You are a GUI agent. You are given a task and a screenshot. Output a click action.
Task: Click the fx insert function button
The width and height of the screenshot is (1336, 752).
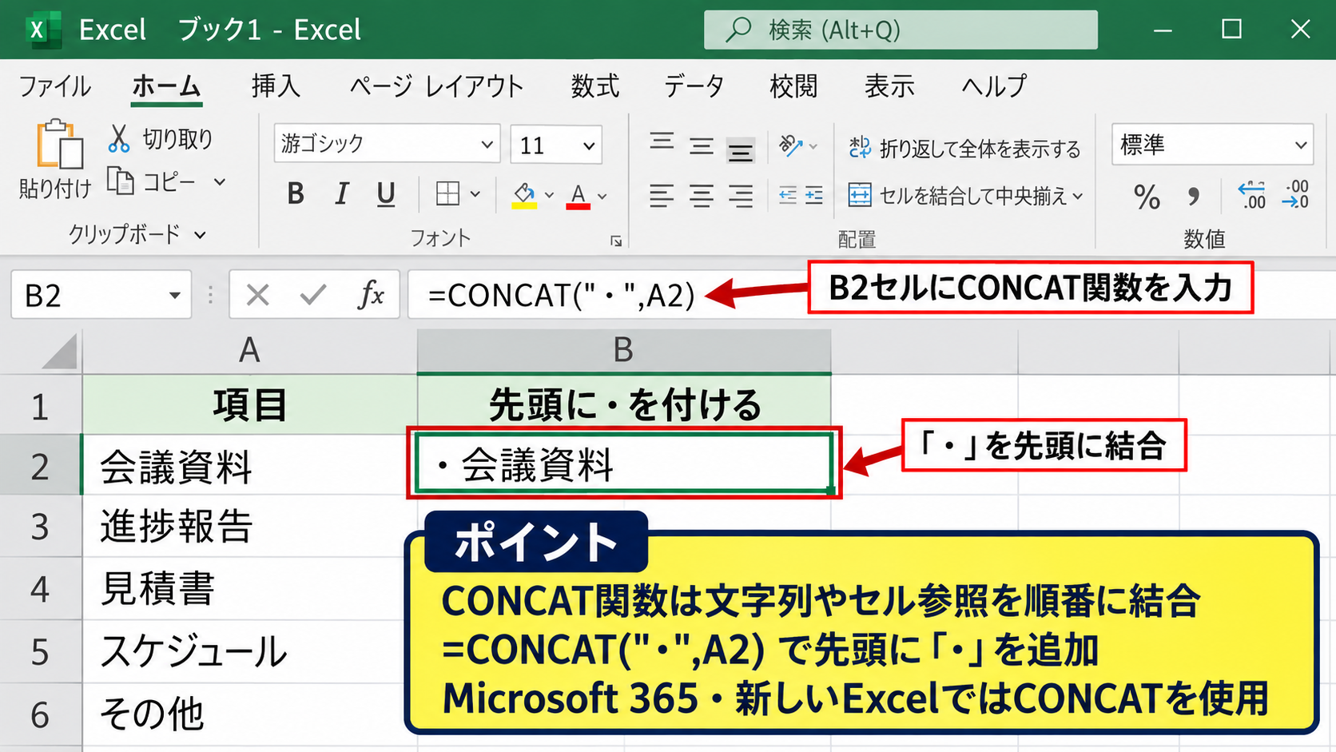[x=371, y=295]
